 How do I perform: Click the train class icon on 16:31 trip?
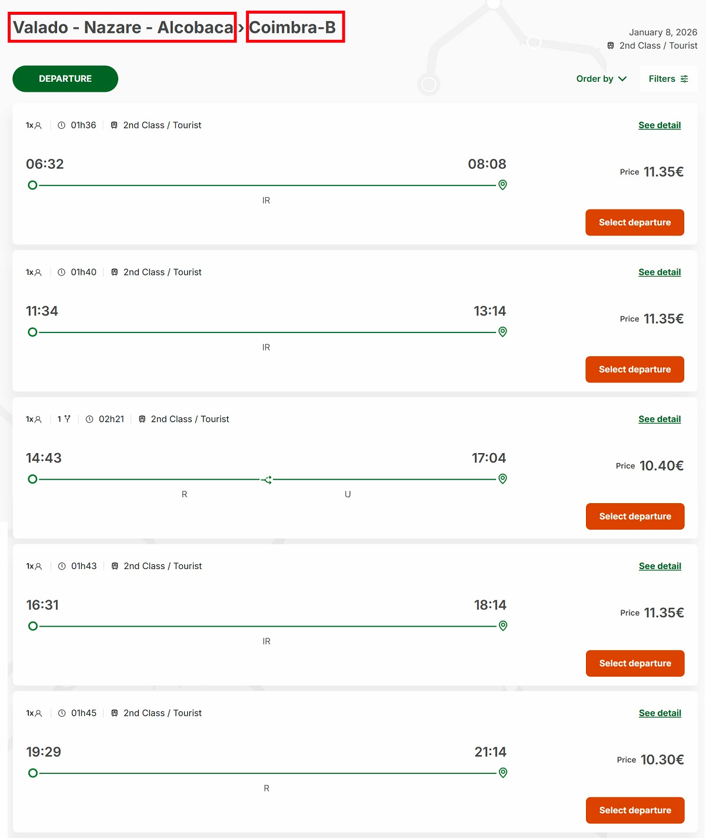(x=115, y=566)
